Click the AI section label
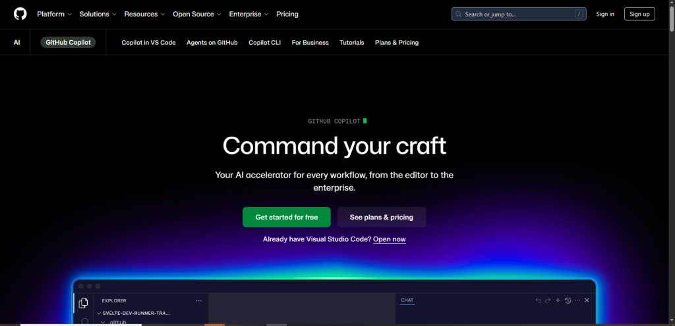The width and height of the screenshot is (675, 326). coord(16,43)
